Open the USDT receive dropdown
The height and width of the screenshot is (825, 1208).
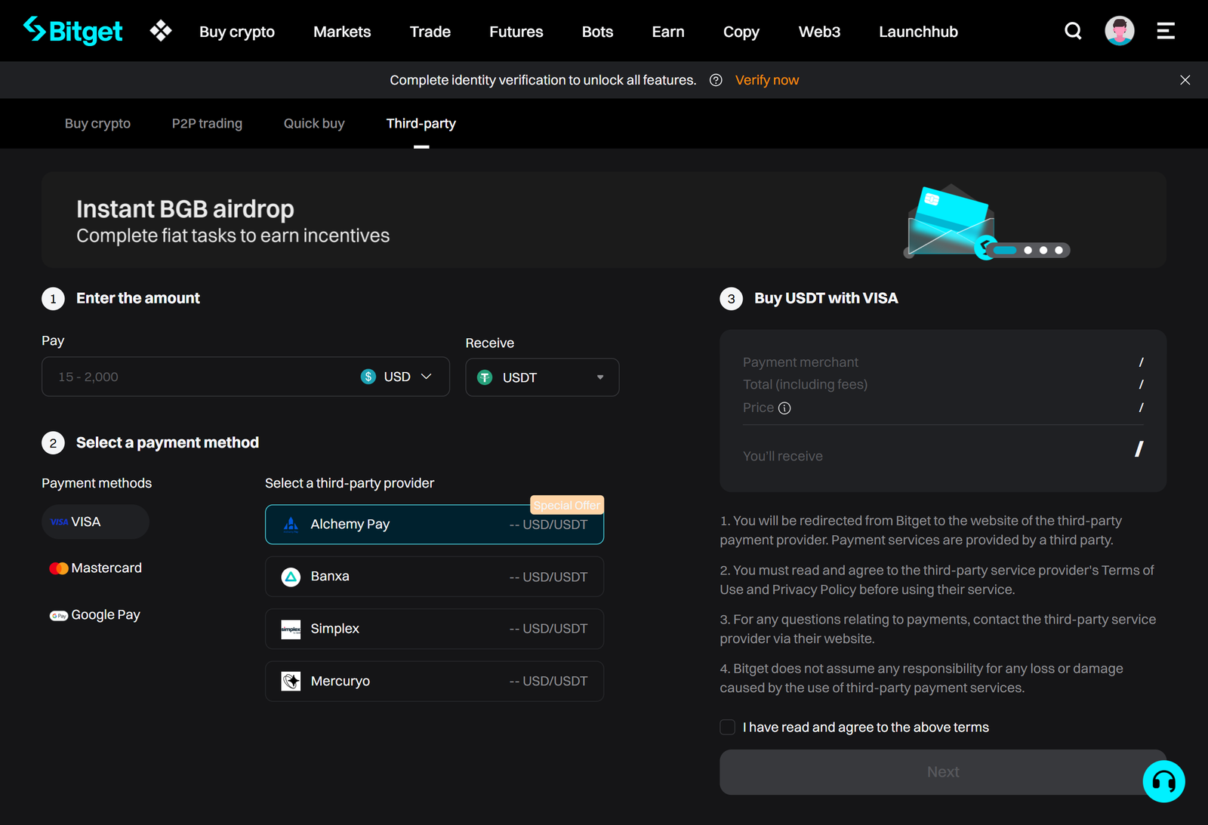pyautogui.click(x=542, y=377)
